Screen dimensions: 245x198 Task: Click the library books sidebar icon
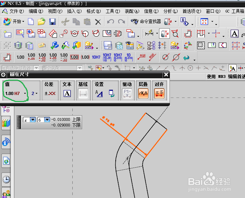coord(6,123)
